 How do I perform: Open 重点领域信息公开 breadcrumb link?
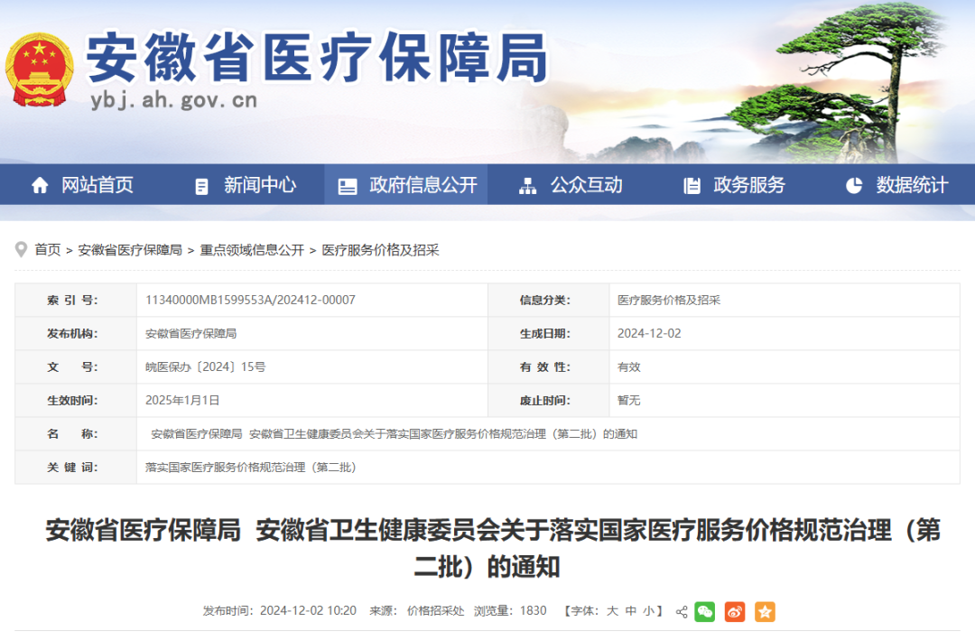252,250
